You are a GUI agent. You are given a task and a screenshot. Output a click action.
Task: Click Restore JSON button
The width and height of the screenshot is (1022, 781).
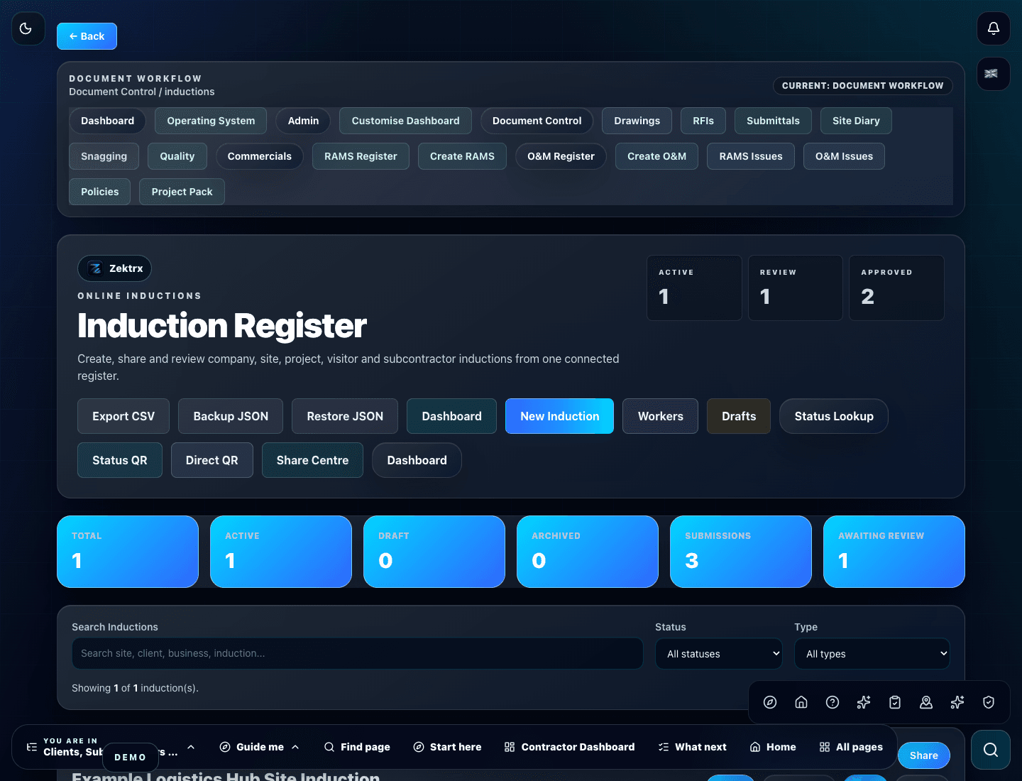345,416
